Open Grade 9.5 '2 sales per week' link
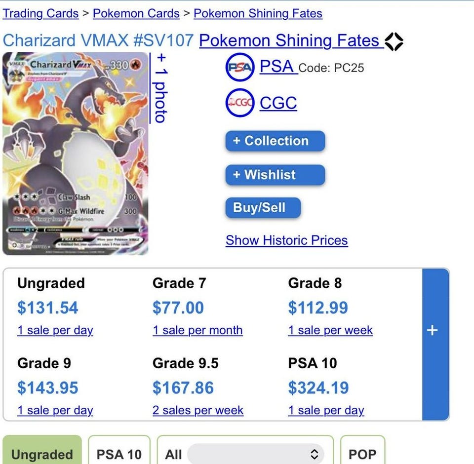The width and height of the screenshot is (474, 464). click(x=197, y=410)
